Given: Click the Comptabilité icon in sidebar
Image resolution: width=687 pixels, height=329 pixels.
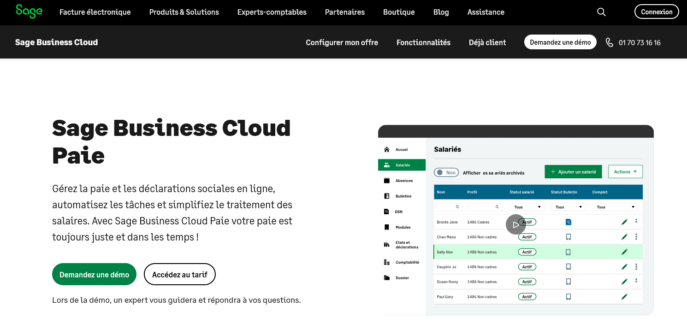Looking at the screenshot, I should pyautogui.click(x=387, y=262).
